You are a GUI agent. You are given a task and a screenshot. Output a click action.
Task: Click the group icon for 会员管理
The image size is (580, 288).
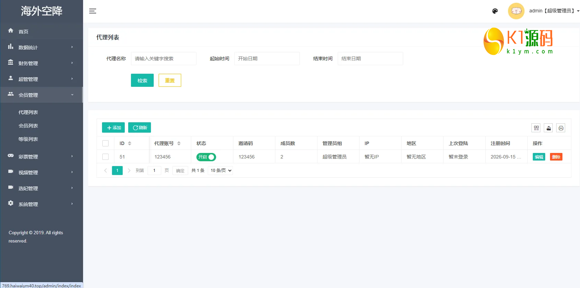click(11, 94)
